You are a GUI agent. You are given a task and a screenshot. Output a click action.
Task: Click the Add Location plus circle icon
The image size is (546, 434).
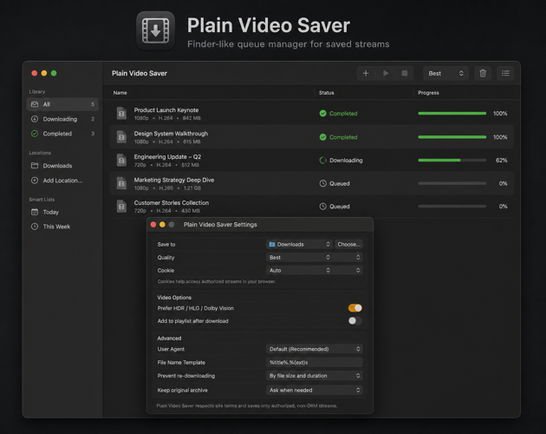(x=35, y=181)
